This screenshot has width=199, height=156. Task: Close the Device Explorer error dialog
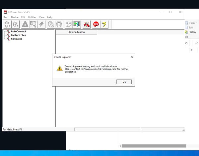(132, 57)
